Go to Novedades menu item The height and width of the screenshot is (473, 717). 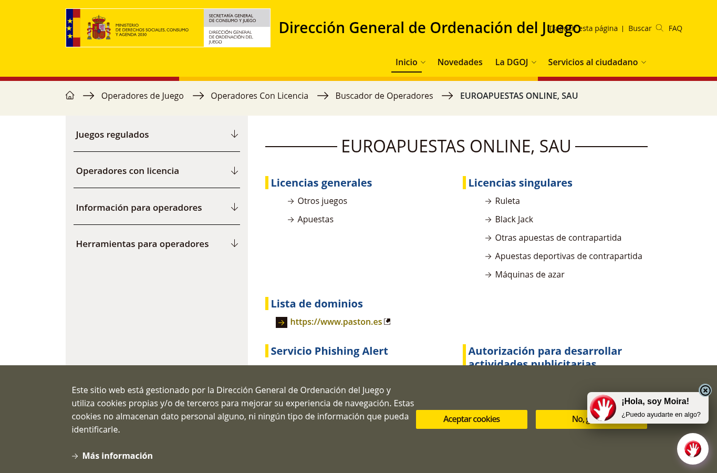tap(460, 62)
